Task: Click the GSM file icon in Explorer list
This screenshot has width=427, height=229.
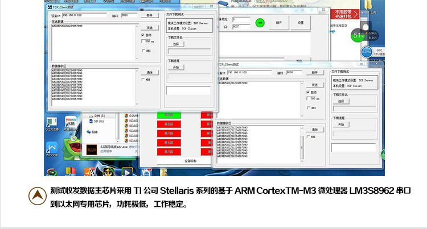Action: point(126,116)
